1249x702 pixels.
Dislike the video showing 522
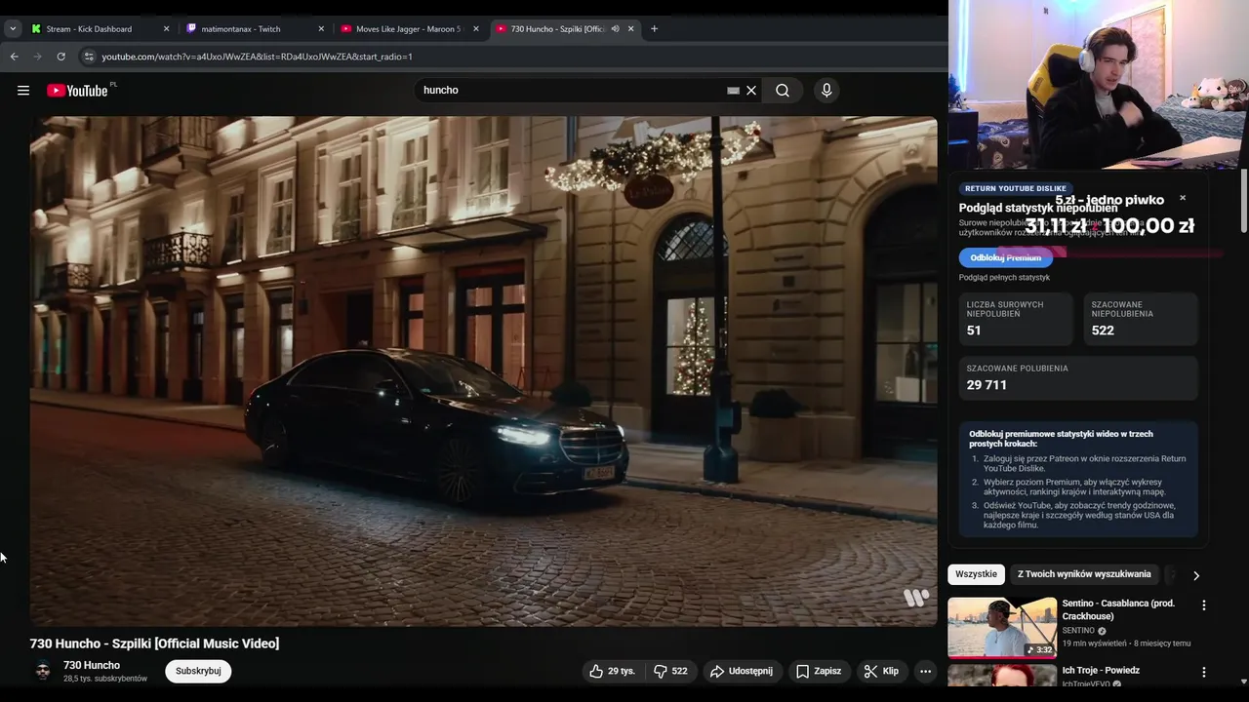(x=670, y=671)
